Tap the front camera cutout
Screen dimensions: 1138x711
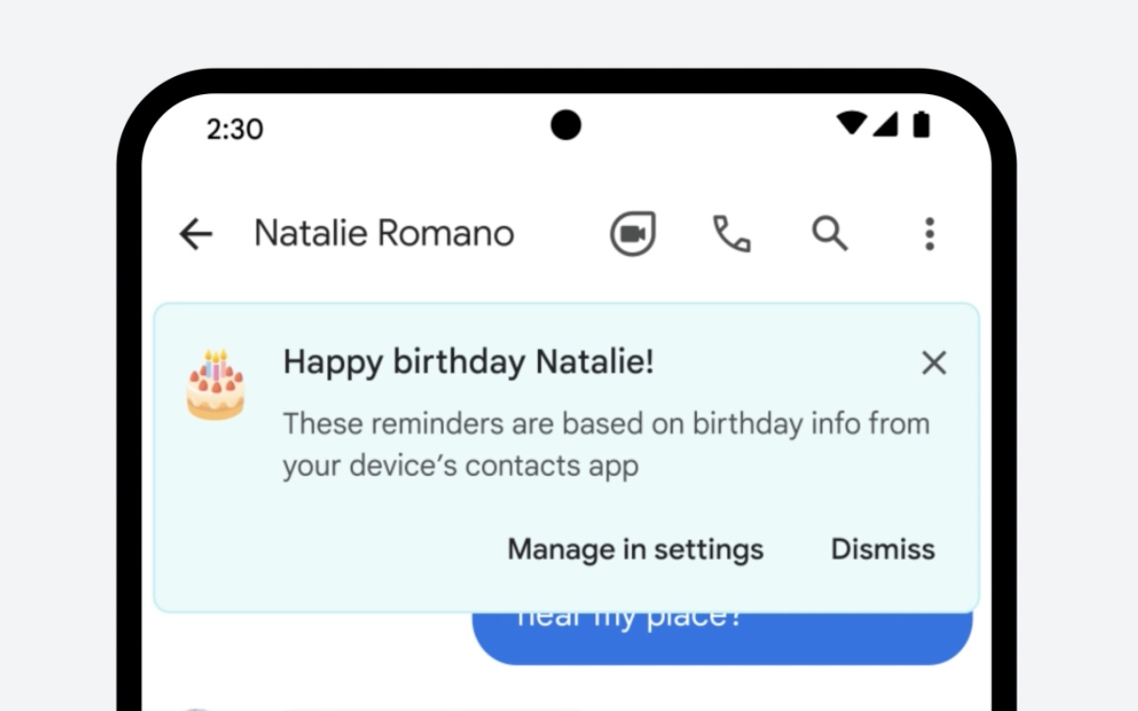click(565, 124)
